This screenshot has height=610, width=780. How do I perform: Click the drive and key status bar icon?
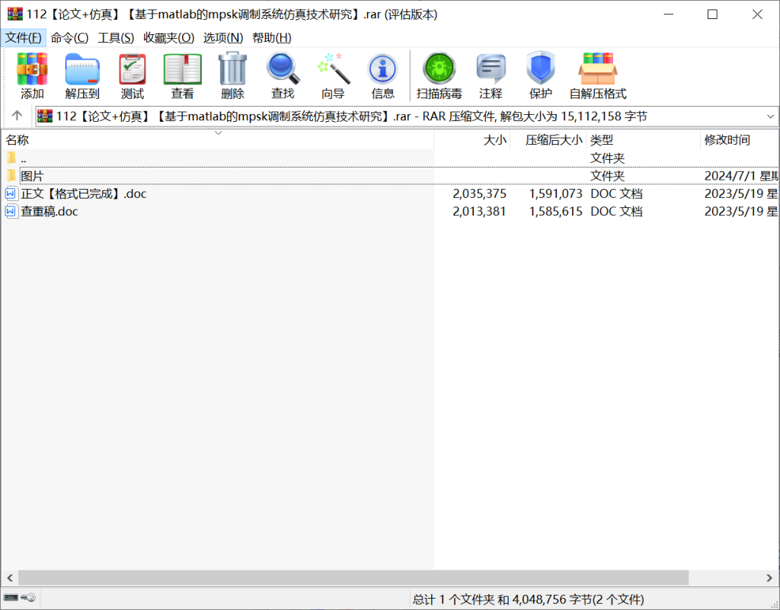pos(19,598)
